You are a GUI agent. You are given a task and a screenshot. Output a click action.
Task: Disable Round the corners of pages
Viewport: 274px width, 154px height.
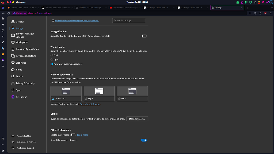pyautogui.click(x=144, y=140)
